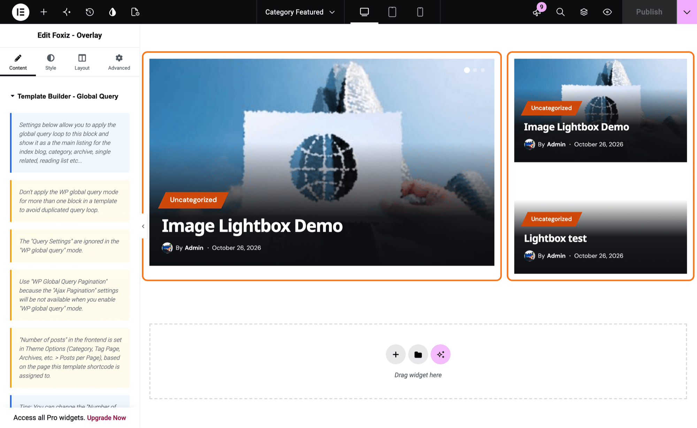Click Admin author link on the large slide
Viewport: 697px width, 428px height.
pos(194,248)
